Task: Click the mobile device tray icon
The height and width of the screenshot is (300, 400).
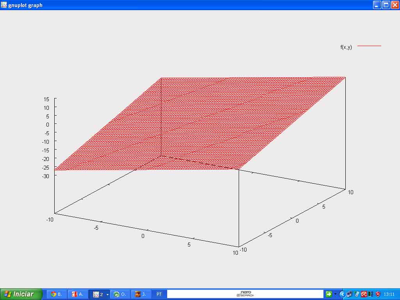Action: [357, 294]
